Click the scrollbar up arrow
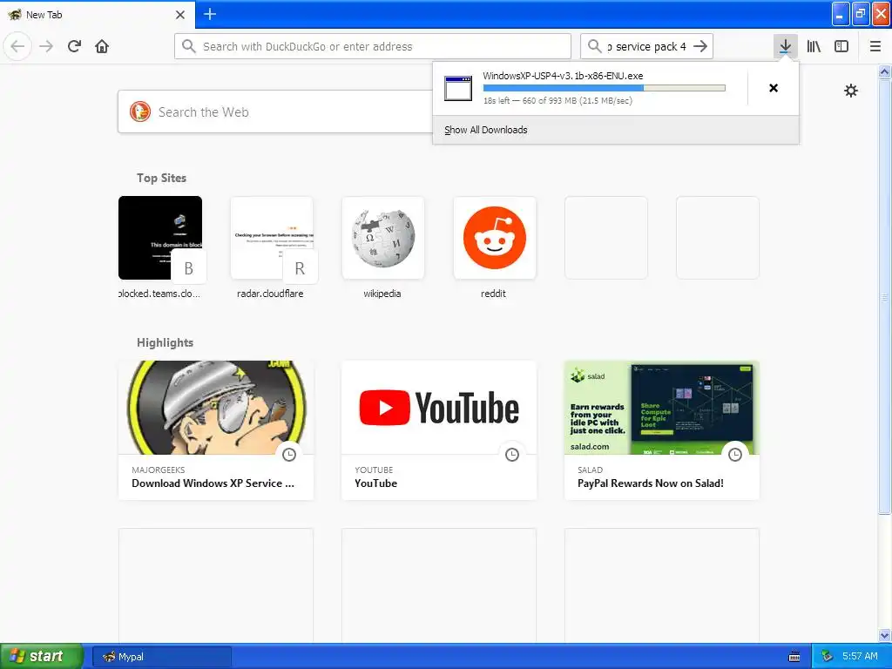This screenshot has height=669, width=892. [x=884, y=71]
